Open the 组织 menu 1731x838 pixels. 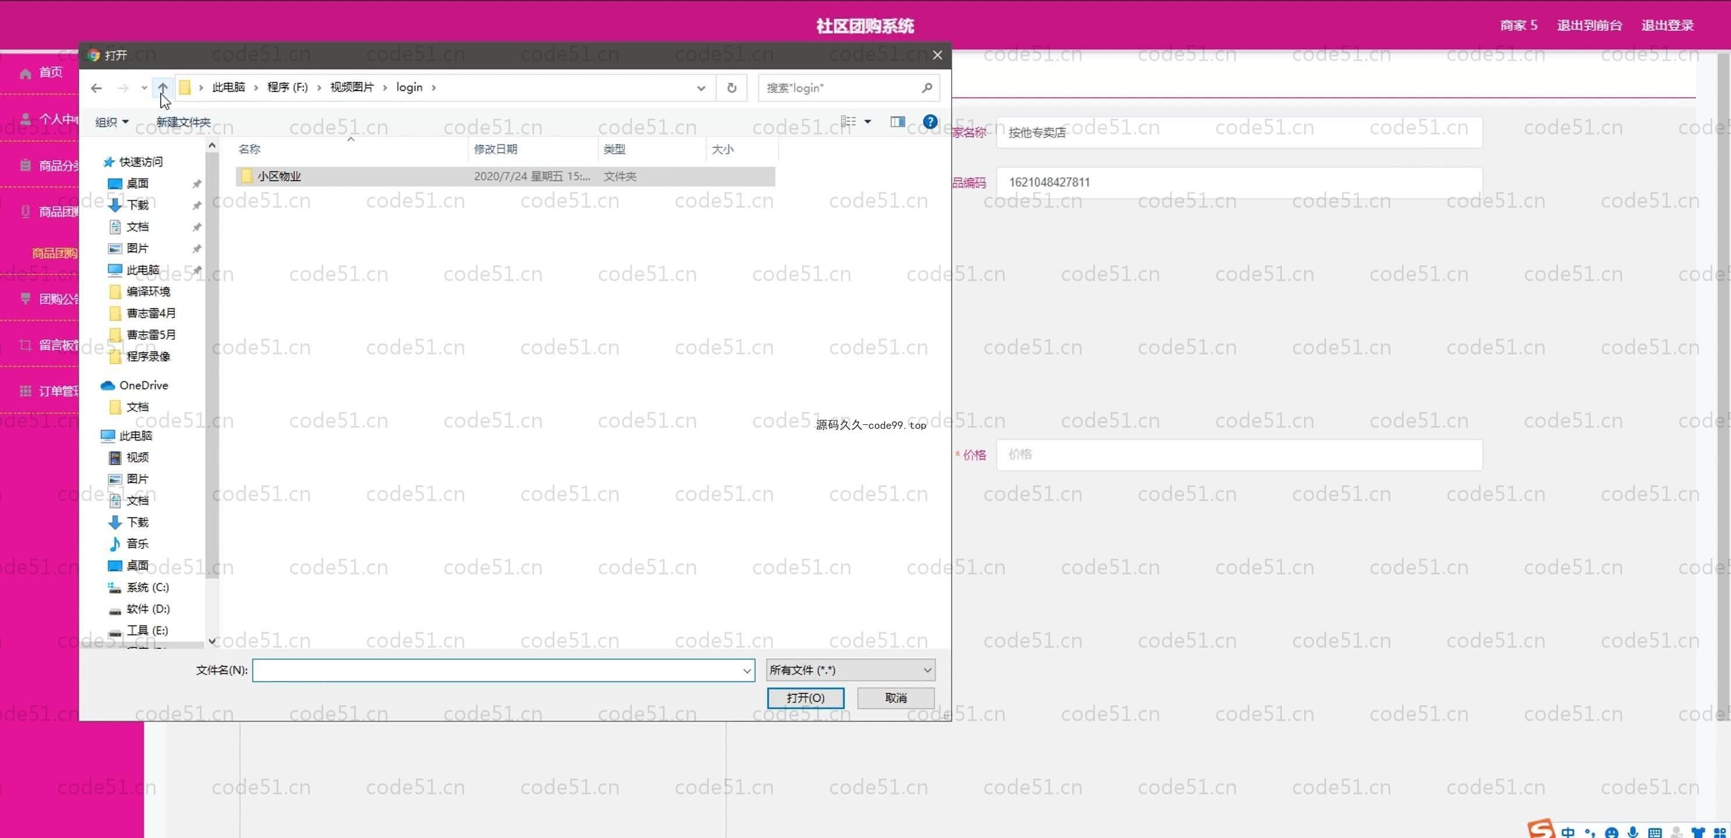pos(112,122)
